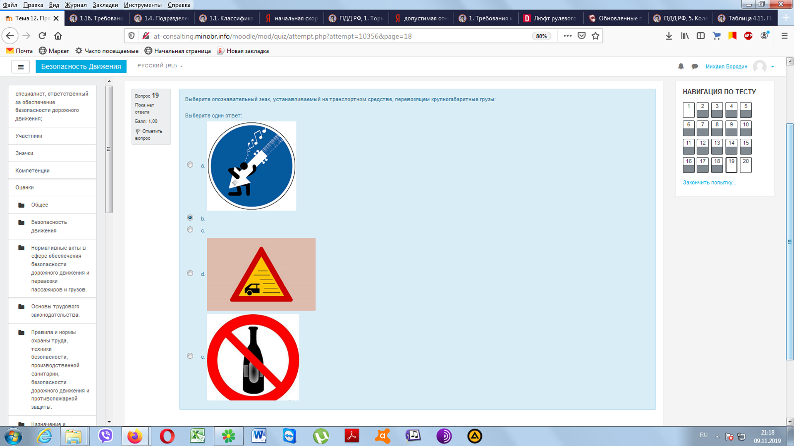Go to the Firefox home page icon
The height and width of the screenshot is (446, 794).
(x=58, y=36)
